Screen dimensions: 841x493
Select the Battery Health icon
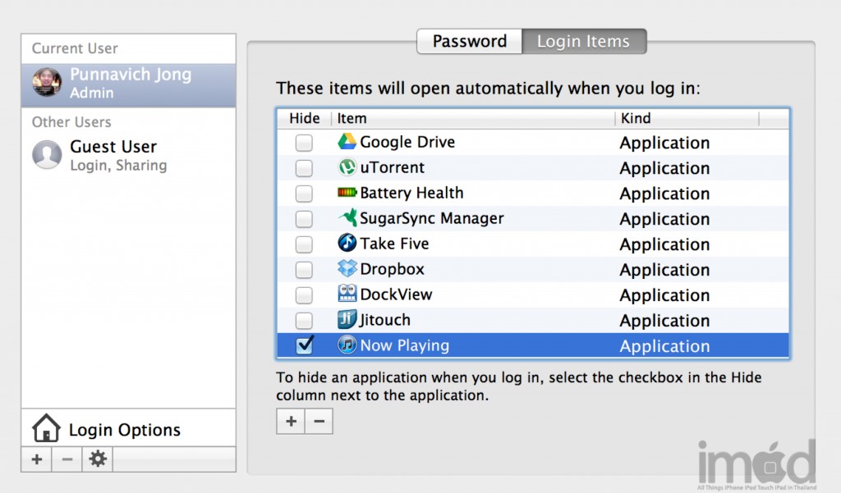(x=347, y=193)
